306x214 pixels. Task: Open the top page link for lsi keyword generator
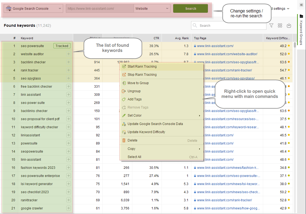(x=228, y=184)
